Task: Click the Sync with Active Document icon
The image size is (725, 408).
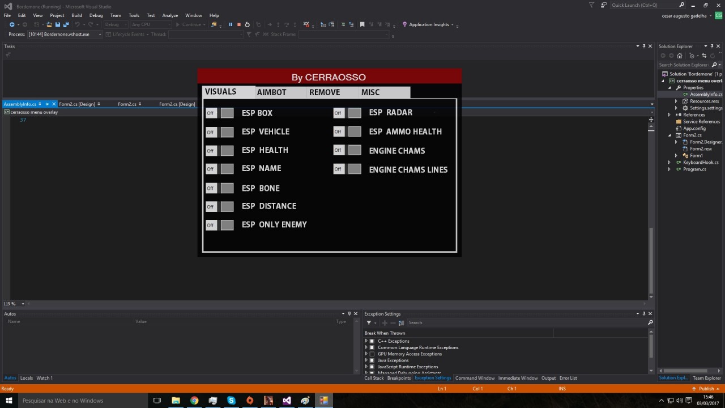Action: pyautogui.click(x=705, y=56)
